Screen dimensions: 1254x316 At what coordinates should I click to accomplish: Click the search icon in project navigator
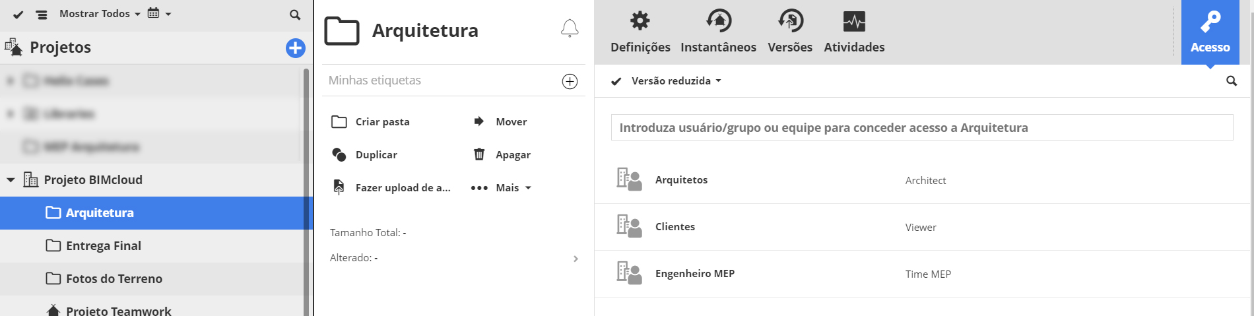click(x=295, y=15)
